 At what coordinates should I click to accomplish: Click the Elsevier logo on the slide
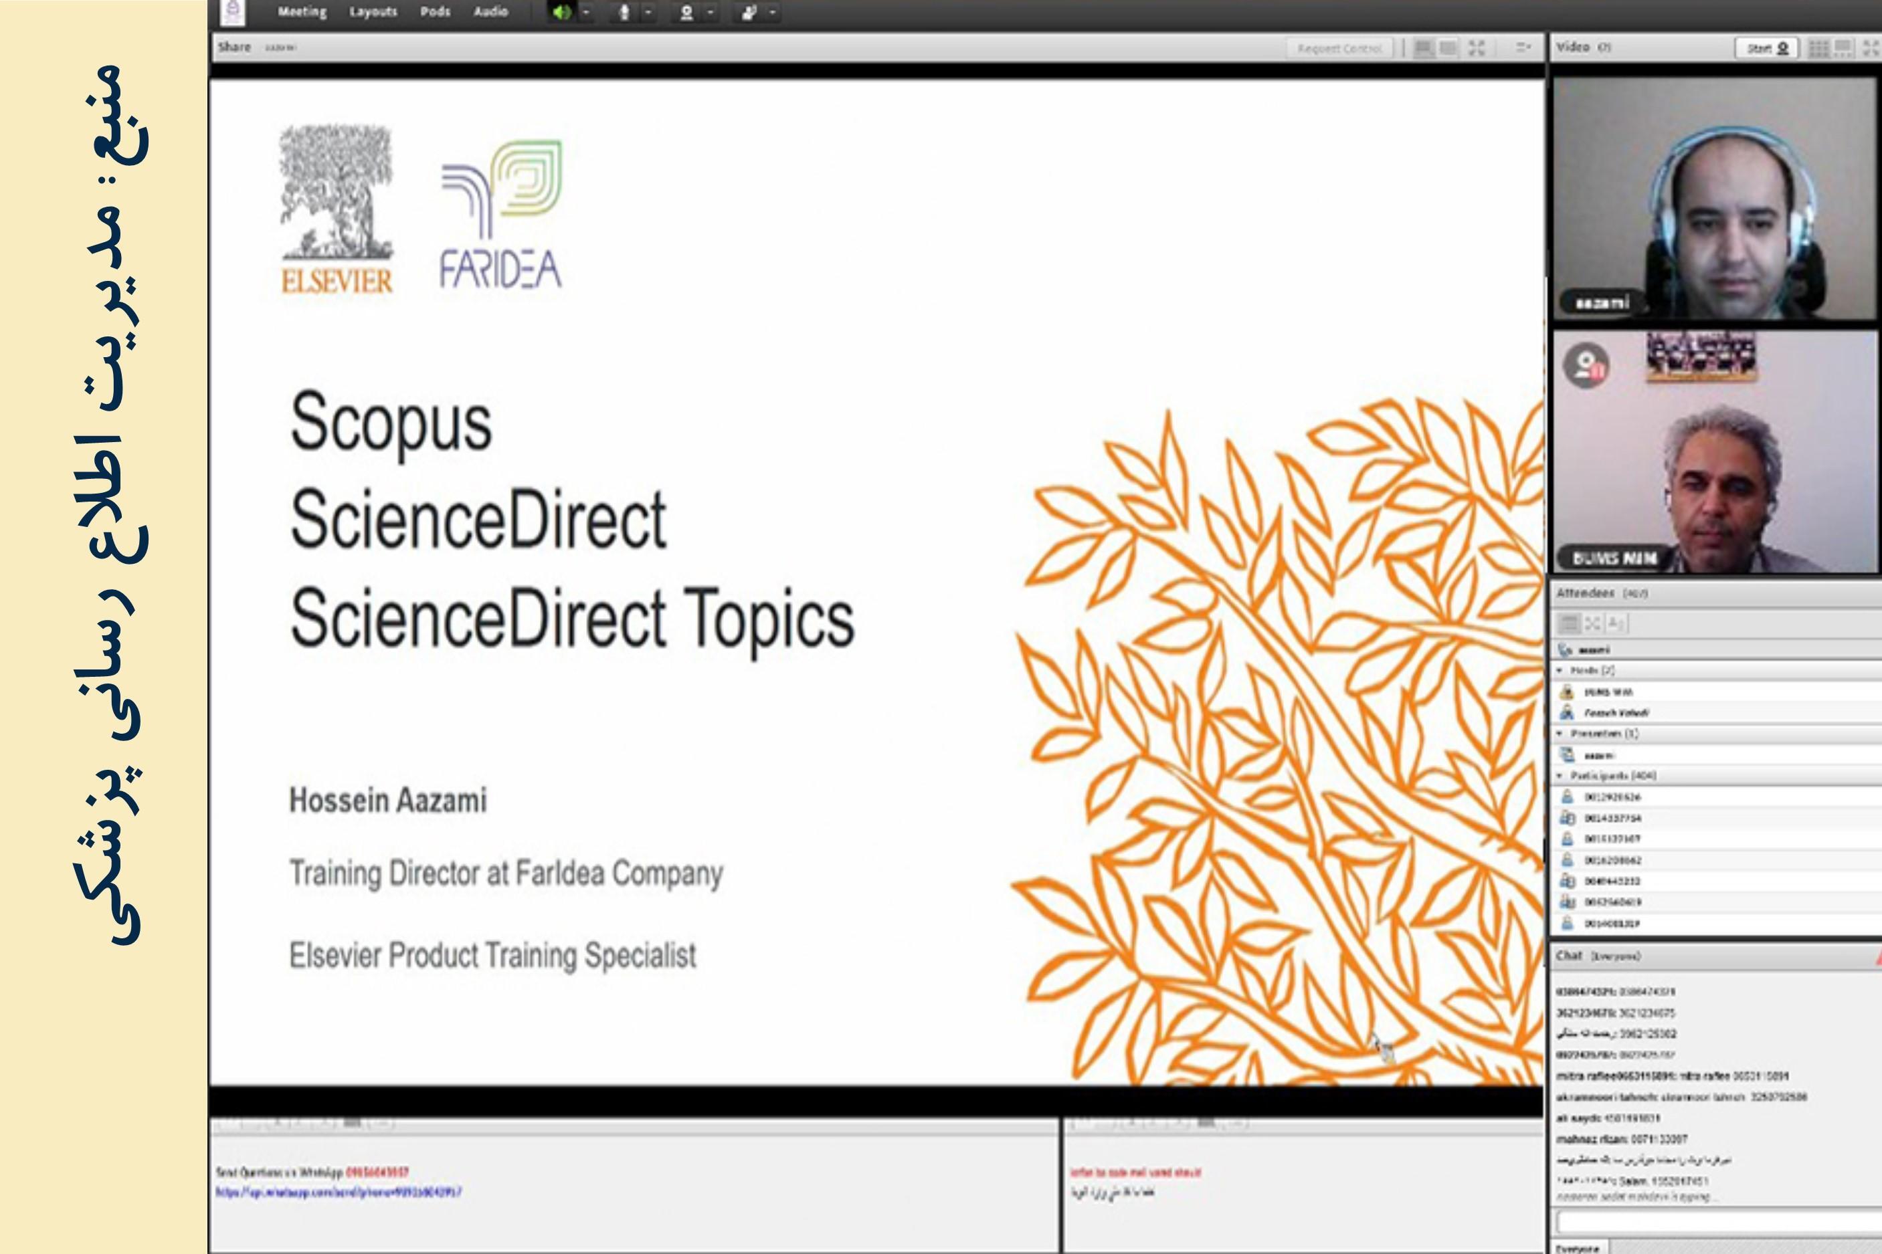click(x=337, y=209)
